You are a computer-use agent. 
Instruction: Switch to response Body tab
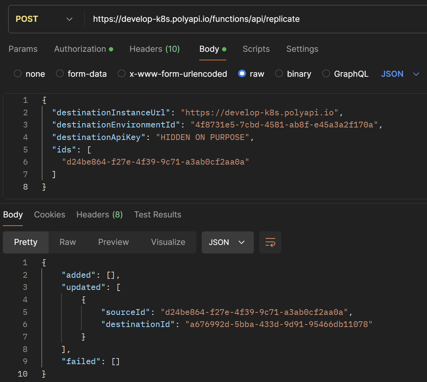click(13, 215)
